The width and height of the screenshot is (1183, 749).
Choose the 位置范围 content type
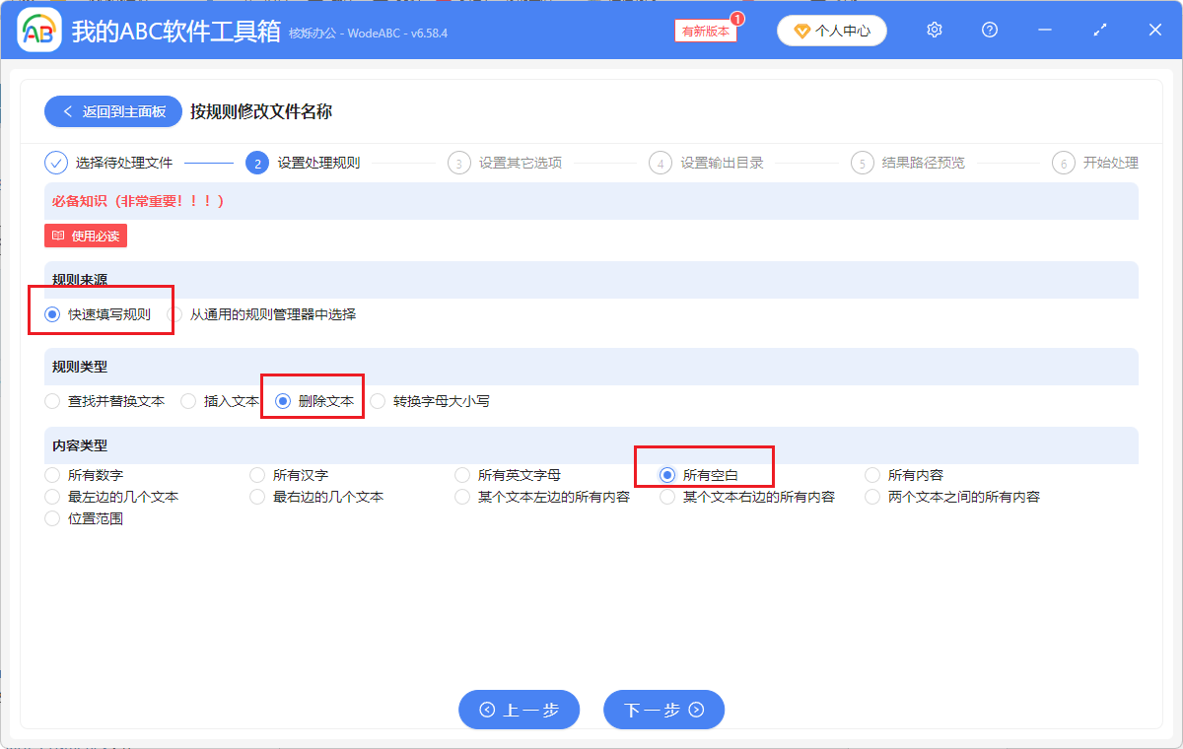[x=51, y=517]
